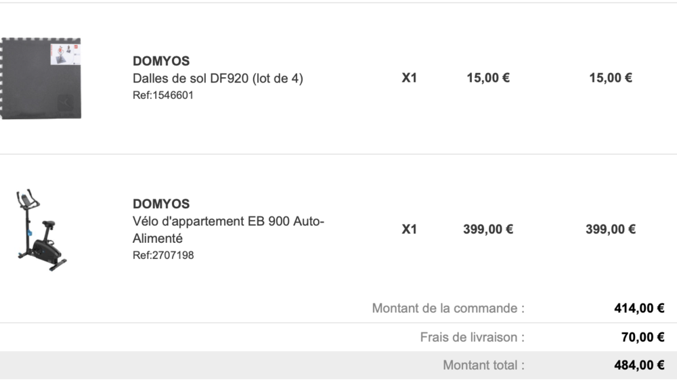Click the Montant de la commande label
Viewport: 677px width, 391px height.
tap(448, 308)
